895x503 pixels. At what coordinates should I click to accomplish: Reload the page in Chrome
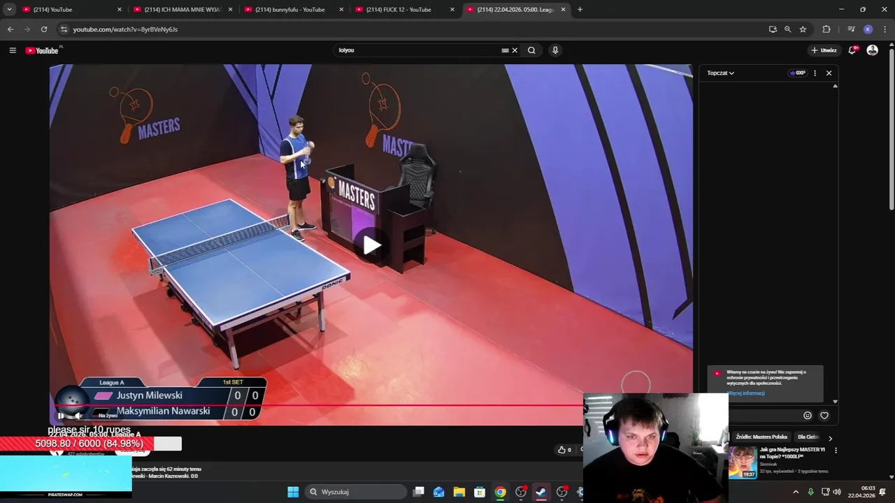click(x=43, y=29)
